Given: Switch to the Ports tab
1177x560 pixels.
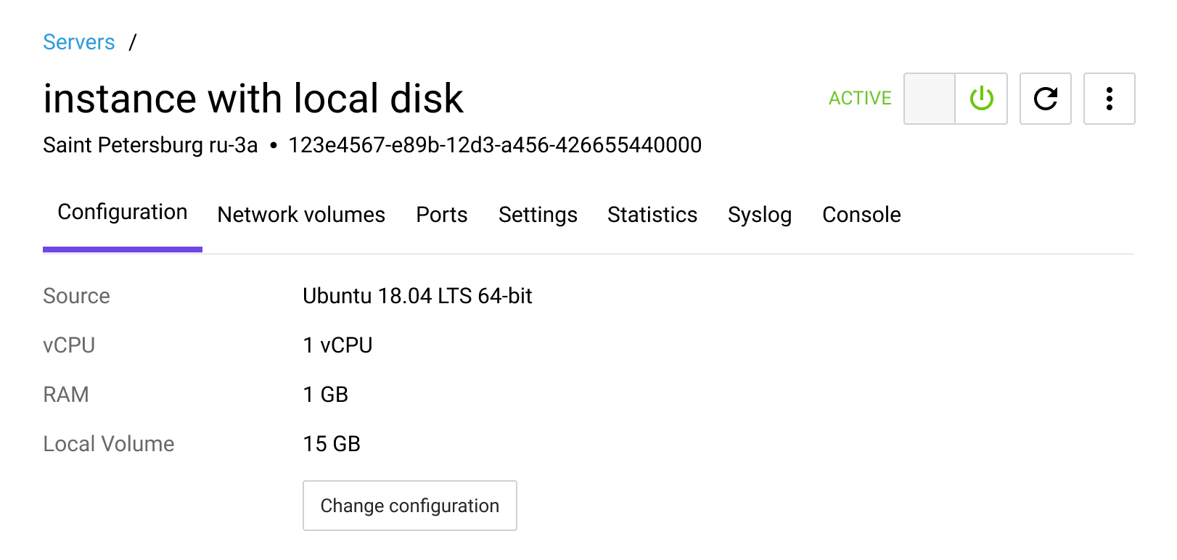Looking at the screenshot, I should pyautogui.click(x=441, y=215).
